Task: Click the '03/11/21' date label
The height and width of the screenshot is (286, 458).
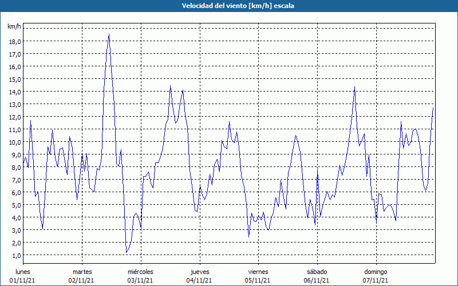Action: [140, 280]
